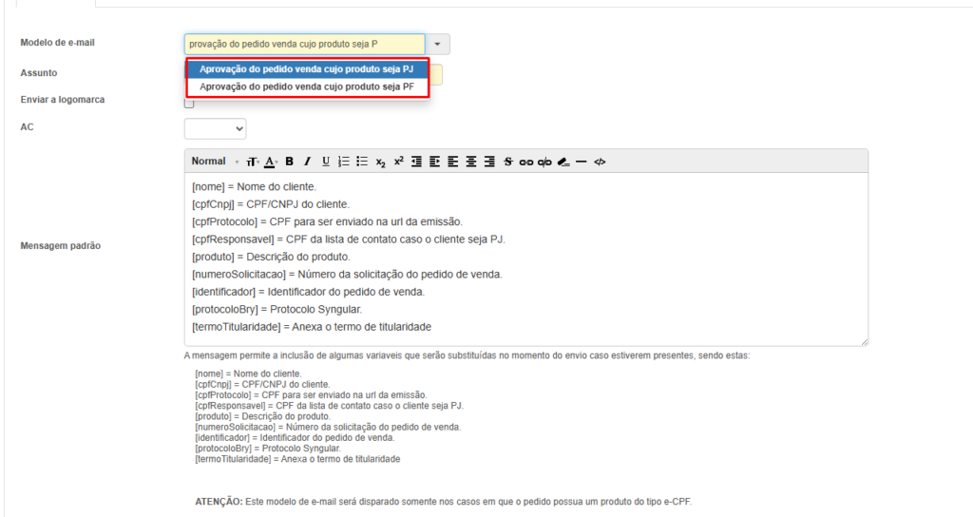
Task: Open the Modelo de e-mail dropdown arrow
Action: 437,44
